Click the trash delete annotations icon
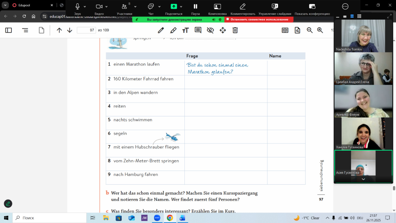 [235, 30]
